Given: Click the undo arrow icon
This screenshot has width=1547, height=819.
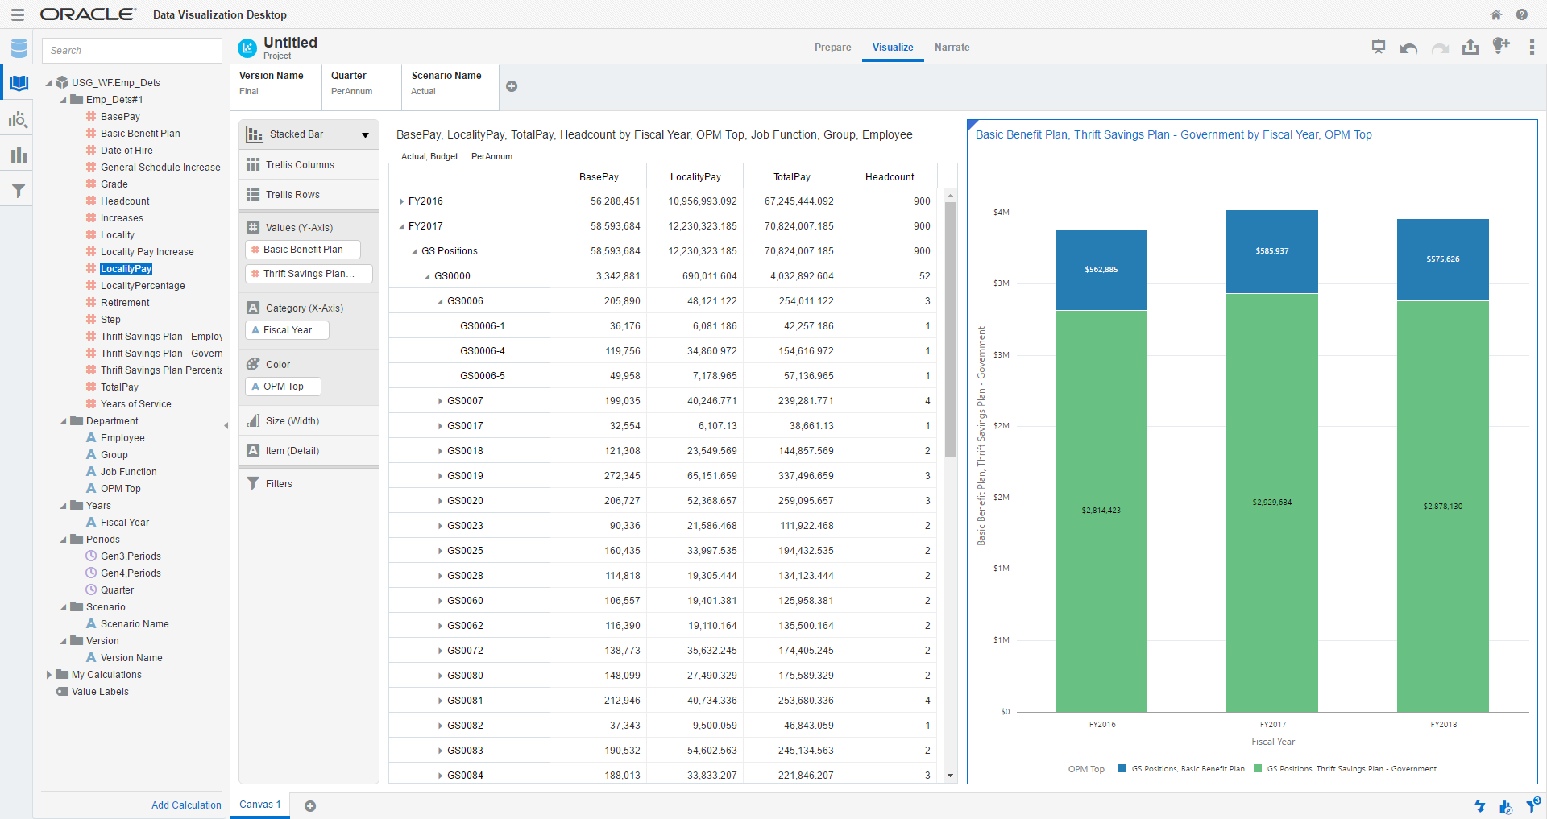Looking at the screenshot, I should (1408, 48).
